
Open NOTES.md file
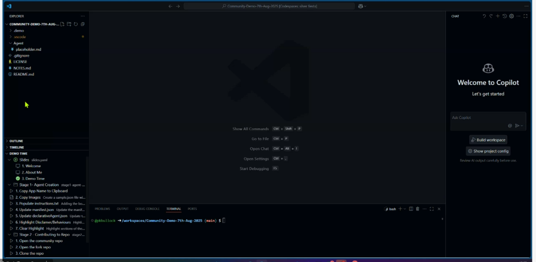click(22, 68)
